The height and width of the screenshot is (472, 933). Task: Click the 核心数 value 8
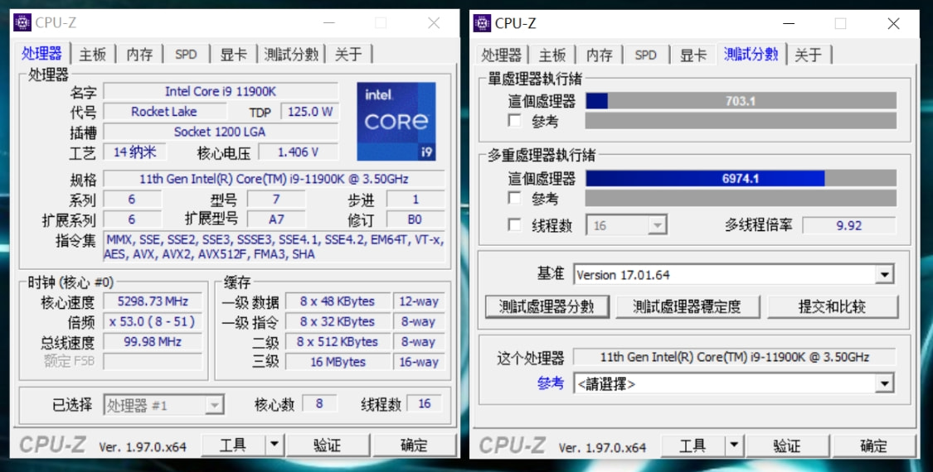(319, 404)
